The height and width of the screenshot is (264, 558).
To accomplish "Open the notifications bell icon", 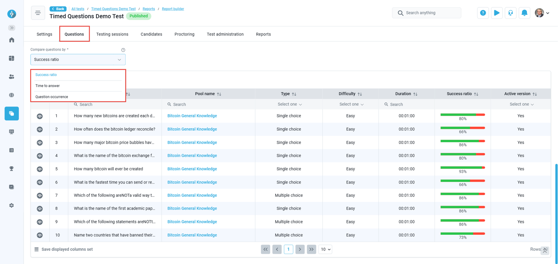I will click(x=524, y=13).
